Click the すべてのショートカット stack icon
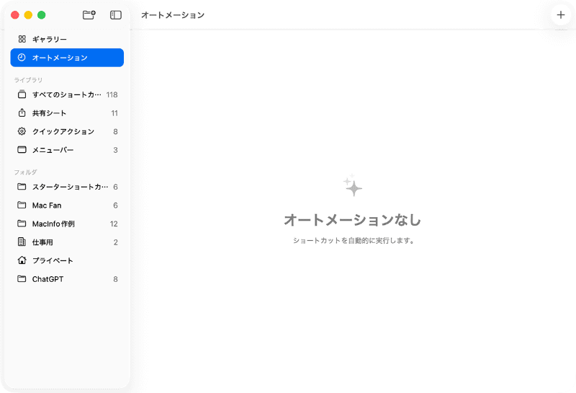This screenshot has width=576, height=393. [x=22, y=94]
